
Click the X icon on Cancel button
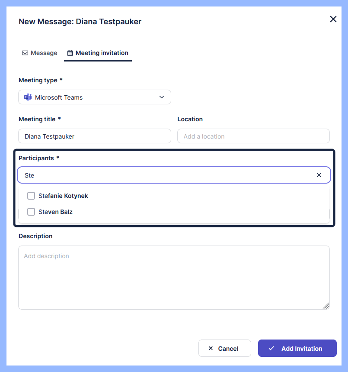211,348
